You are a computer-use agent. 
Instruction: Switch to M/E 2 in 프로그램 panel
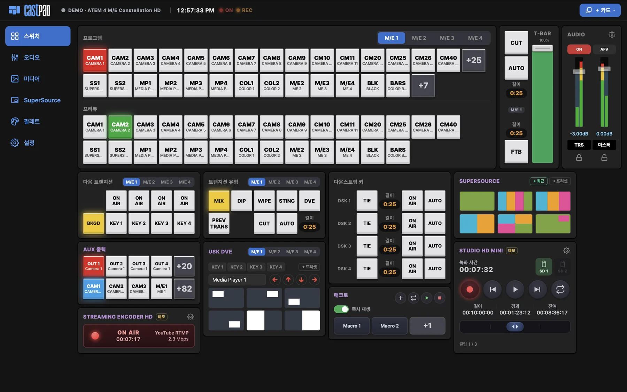pyautogui.click(x=419, y=38)
